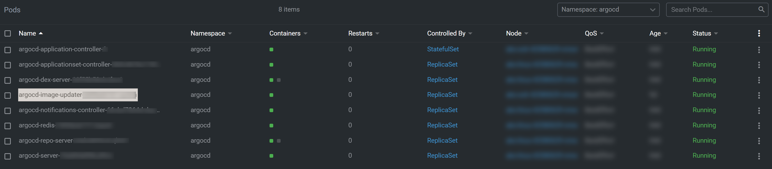This screenshot has width=772, height=169.
Task: Open the Namespace: argocd dropdown
Action: (x=608, y=9)
